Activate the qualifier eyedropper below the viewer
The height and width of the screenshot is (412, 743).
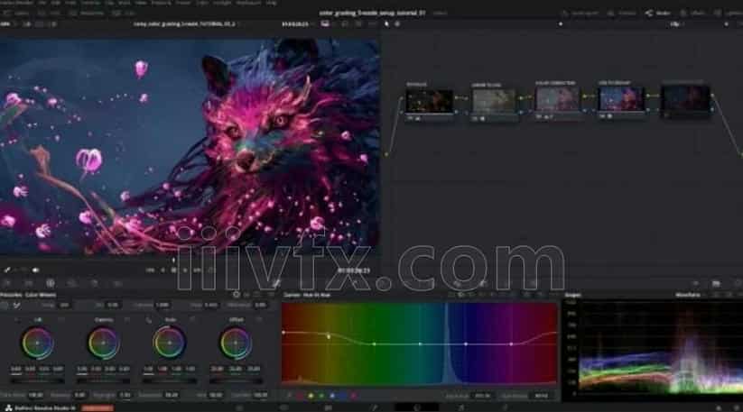(x=7, y=270)
